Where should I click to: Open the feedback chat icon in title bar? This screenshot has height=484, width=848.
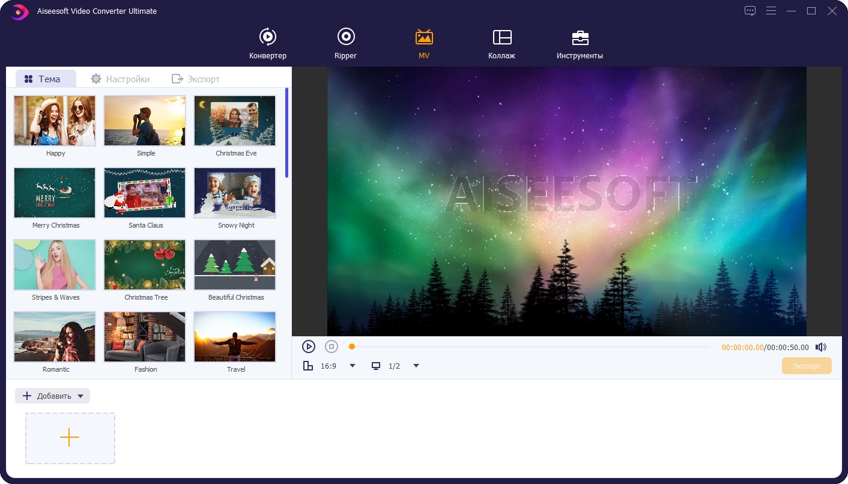(750, 11)
